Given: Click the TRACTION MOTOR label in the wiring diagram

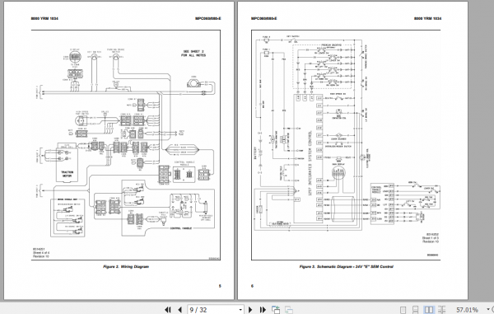Looking at the screenshot, I should (x=68, y=174).
